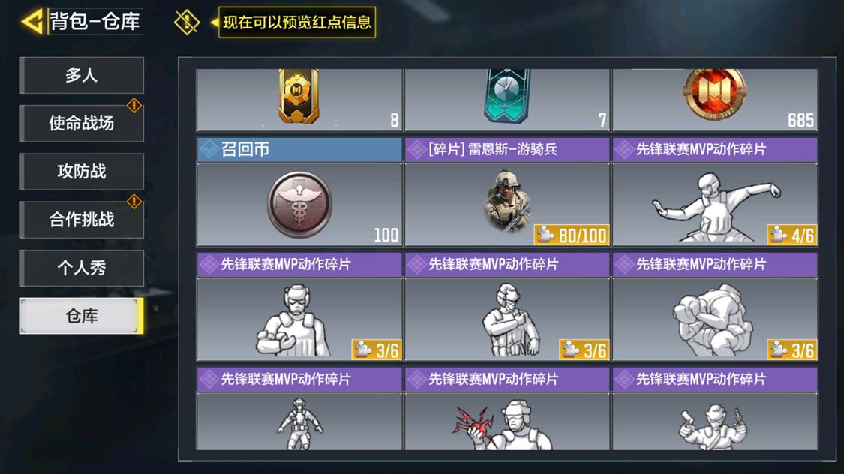
Task: Select MVP fragment with dual pistols figure
Action: [x=715, y=408]
